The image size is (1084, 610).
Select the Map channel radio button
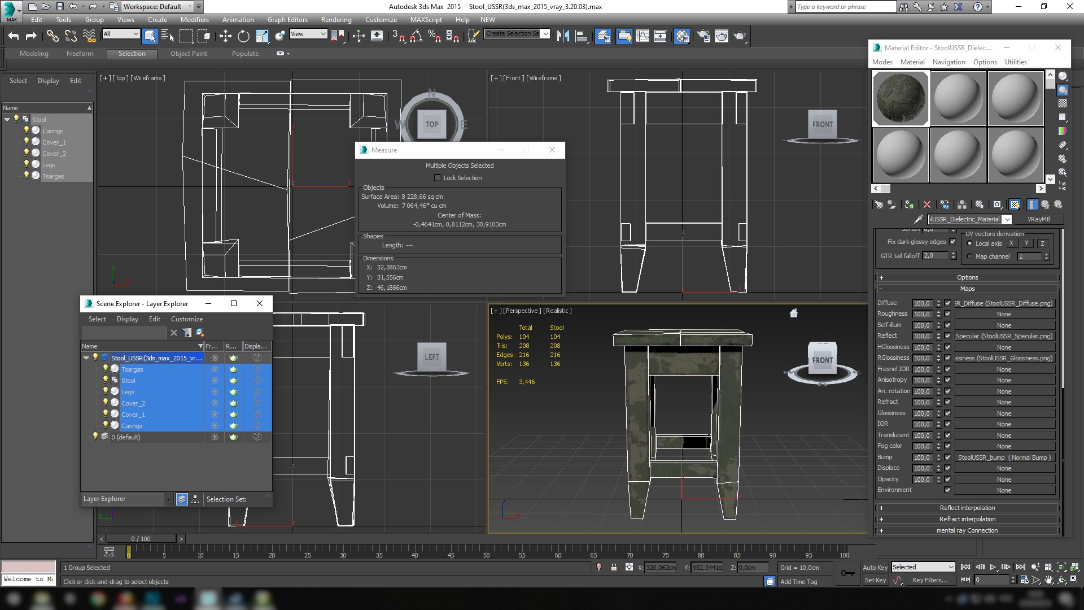[969, 256]
